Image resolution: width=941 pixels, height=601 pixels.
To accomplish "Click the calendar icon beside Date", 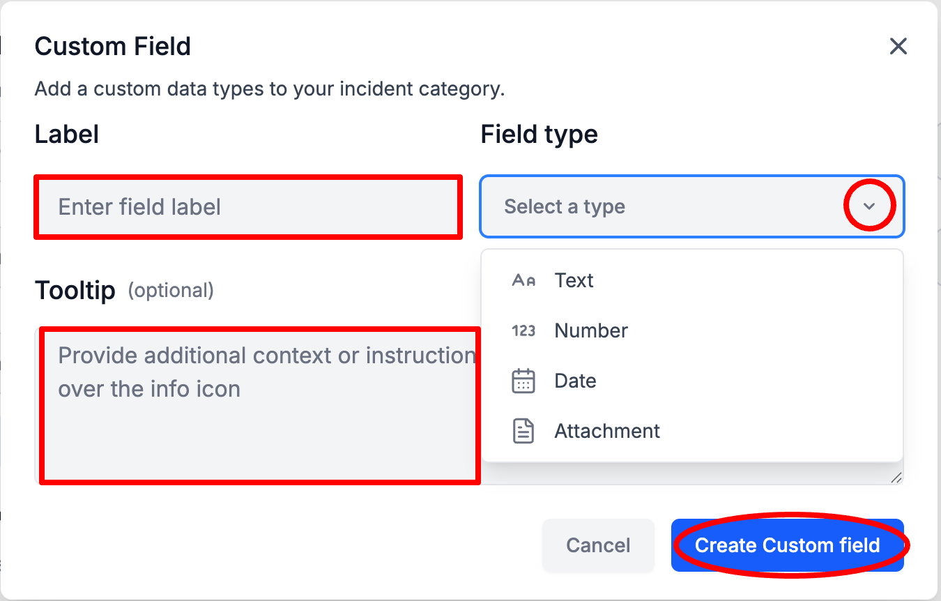I will pyautogui.click(x=523, y=381).
